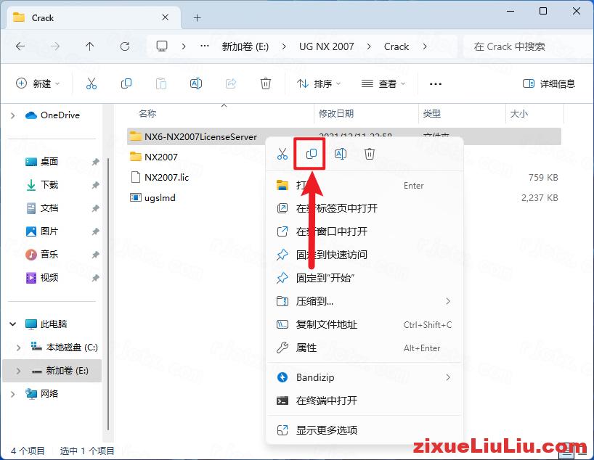Open 属性 properties menu entry
This screenshot has width=594, height=460.
[x=365, y=348]
